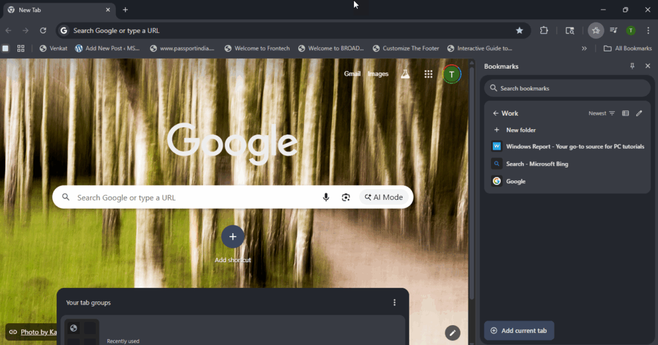Select the New Tab tab

tap(58, 10)
